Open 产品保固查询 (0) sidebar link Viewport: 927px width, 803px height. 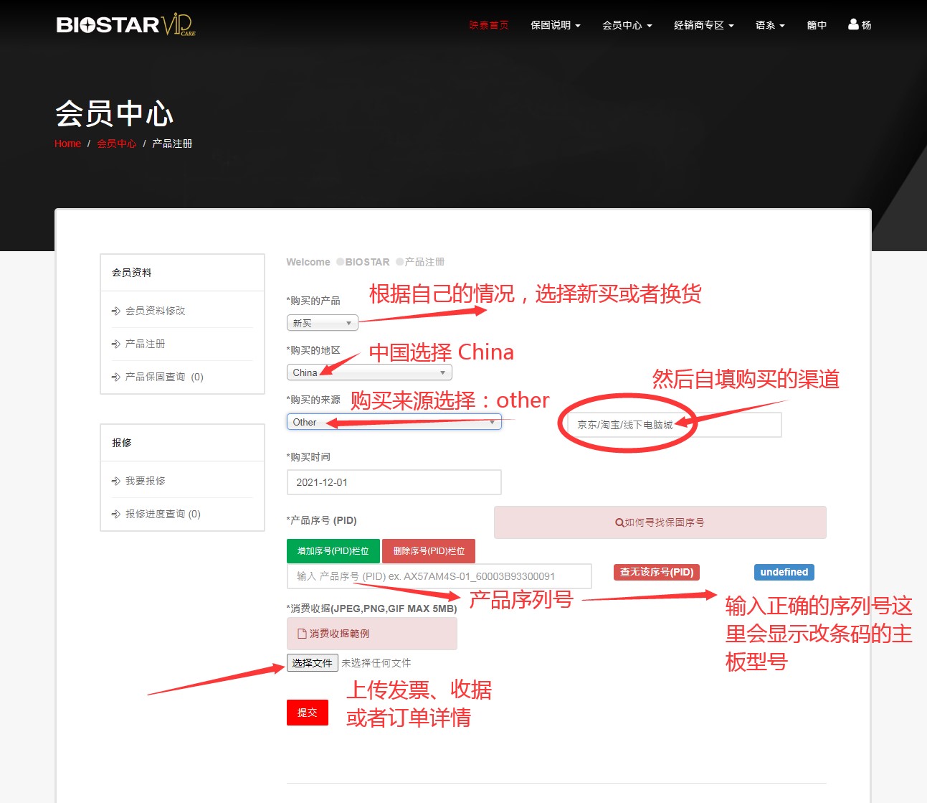(x=164, y=377)
